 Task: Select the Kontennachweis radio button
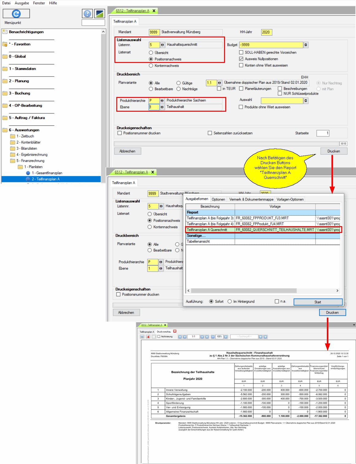[151, 66]
